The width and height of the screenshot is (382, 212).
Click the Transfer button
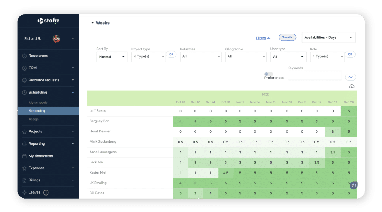pyautogui.click(x=288, y=37)
